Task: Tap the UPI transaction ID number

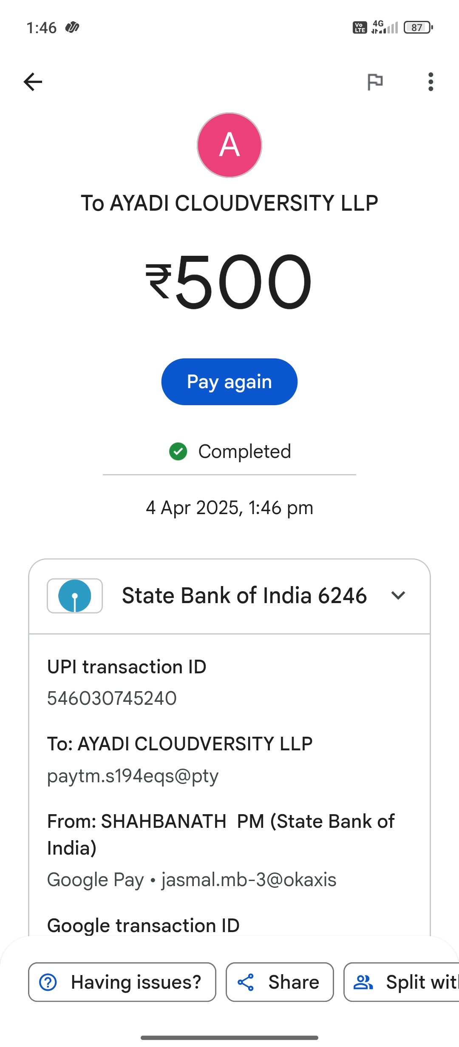Action: pos(112,698)
